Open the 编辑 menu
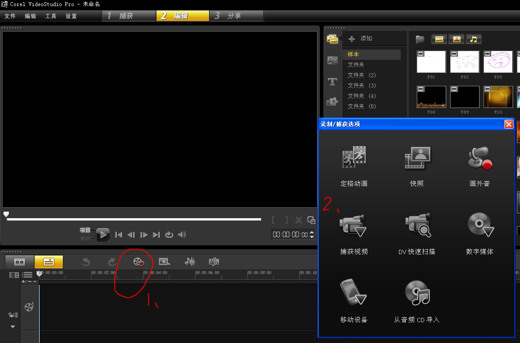Screen dimensions: 520x343 (x=30, y=16)
